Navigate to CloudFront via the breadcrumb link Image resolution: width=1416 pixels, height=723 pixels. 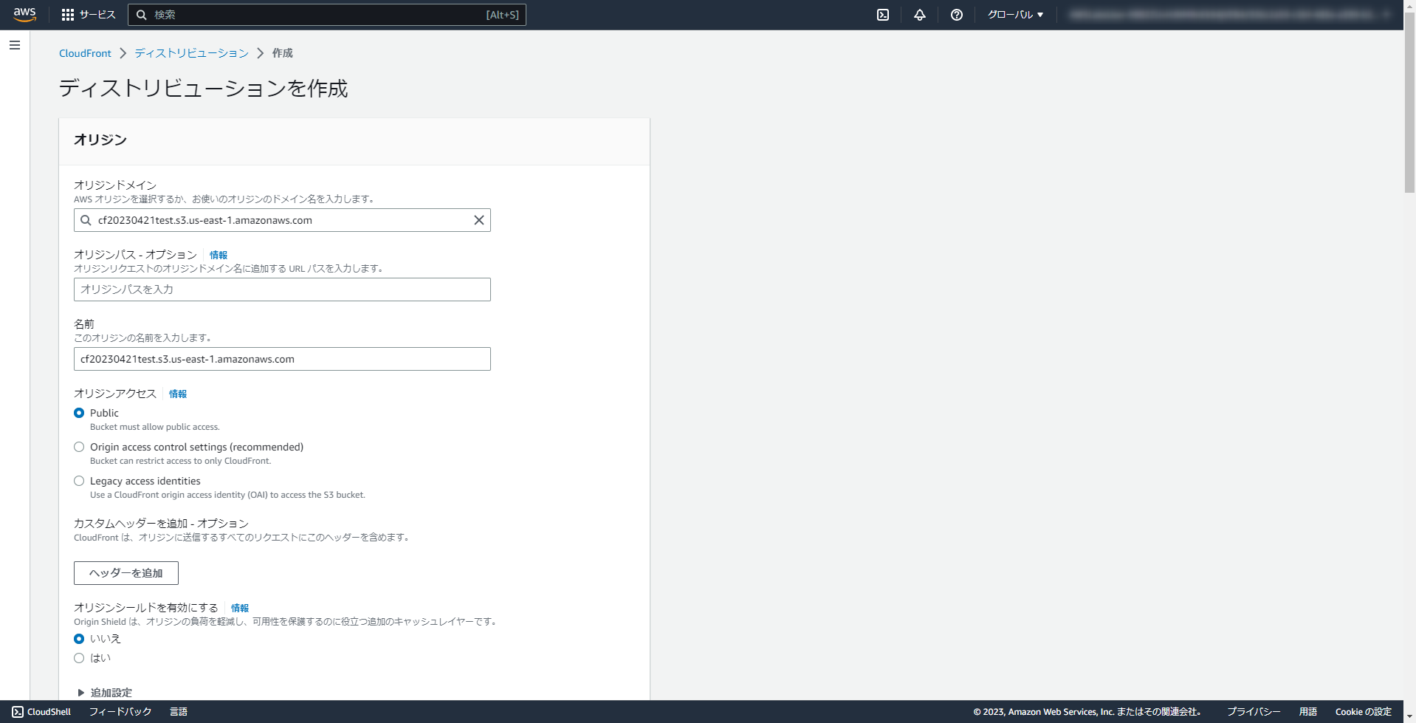pyautogui.click(x=85, y=52)
